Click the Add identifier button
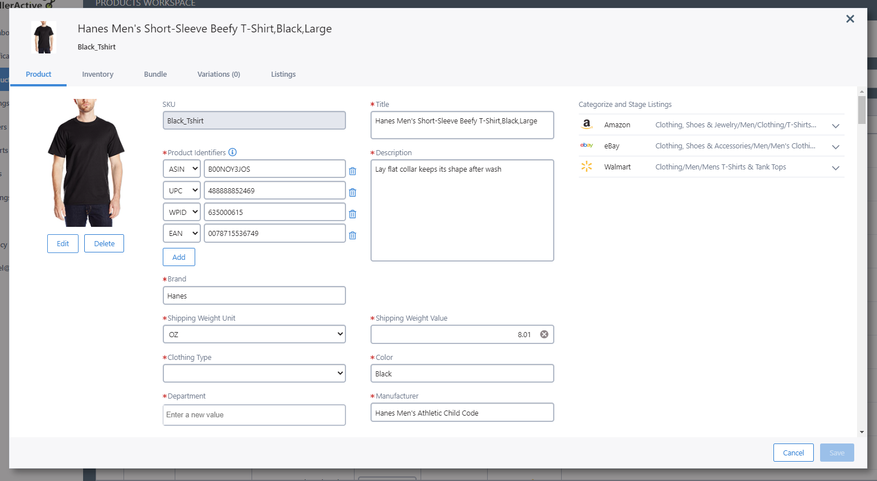Viewport: 877px width, 481px height. 179,257
